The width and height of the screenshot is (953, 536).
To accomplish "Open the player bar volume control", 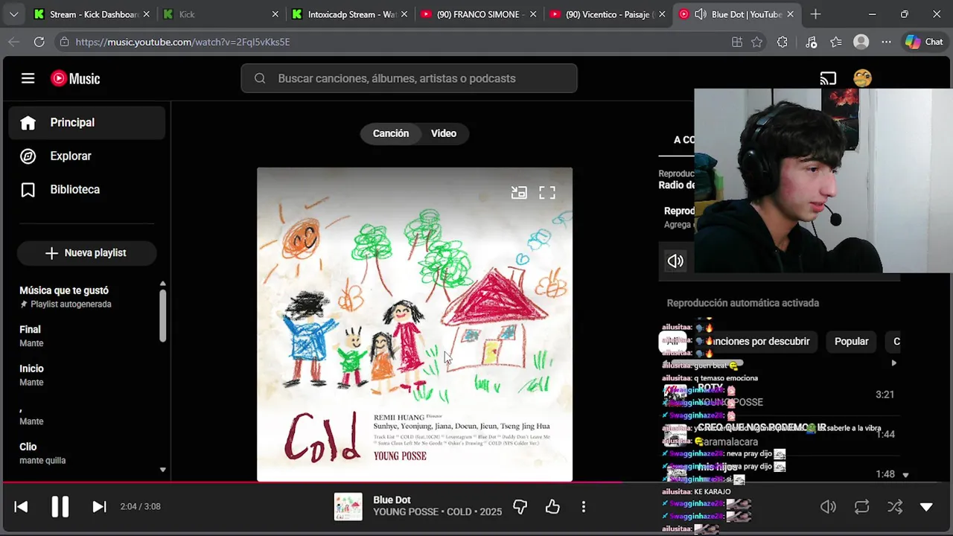I will coord(828,507).
